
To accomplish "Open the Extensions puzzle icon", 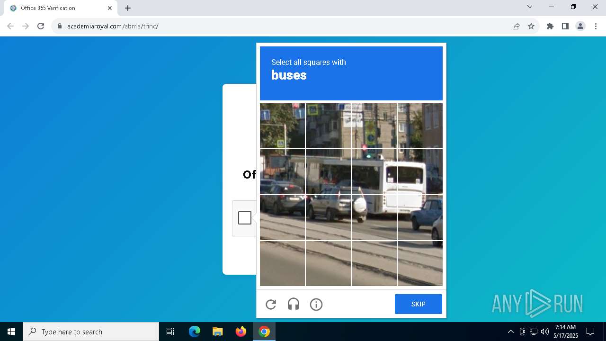I will tap(550, 26).
